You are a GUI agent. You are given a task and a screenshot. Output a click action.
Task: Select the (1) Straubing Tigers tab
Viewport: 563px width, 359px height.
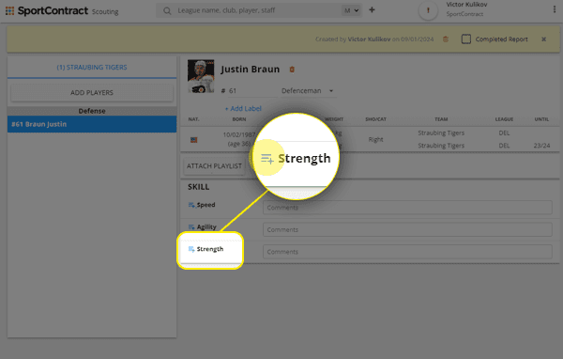click(x=92, y=68)
